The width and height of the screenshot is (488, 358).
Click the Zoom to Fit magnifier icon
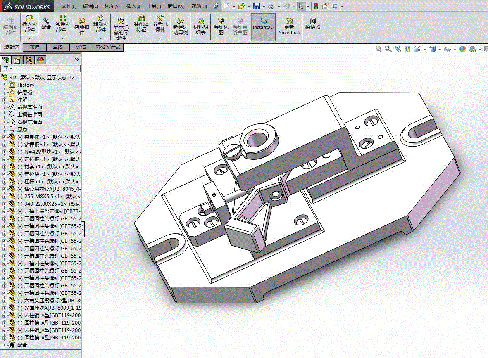378,49
